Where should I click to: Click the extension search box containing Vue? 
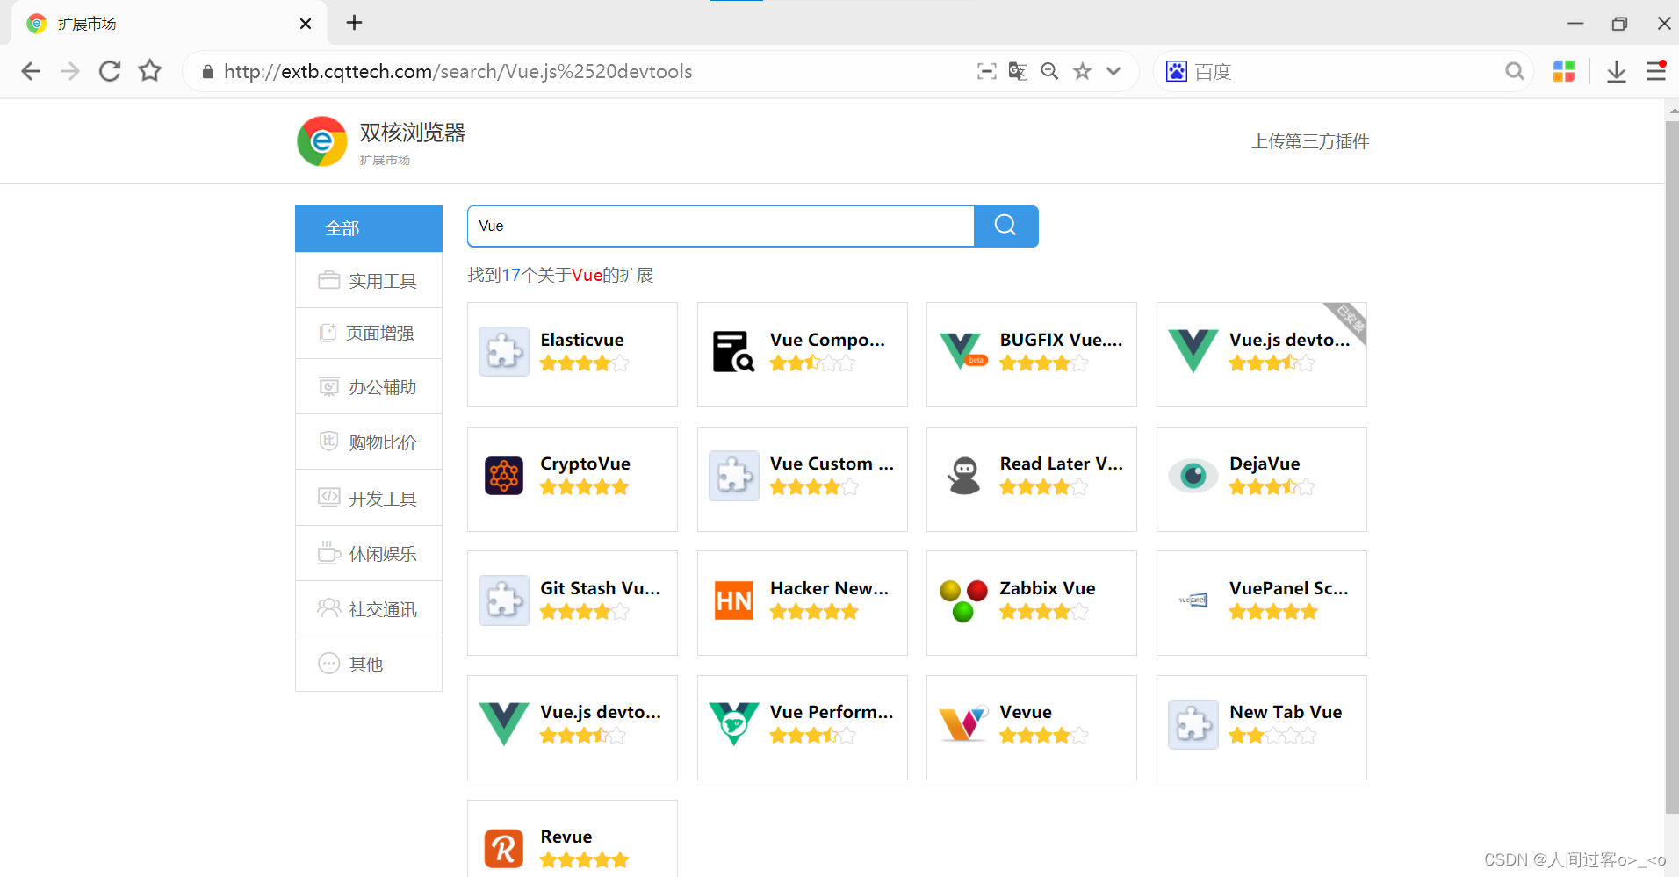click(x=721, y=226)
